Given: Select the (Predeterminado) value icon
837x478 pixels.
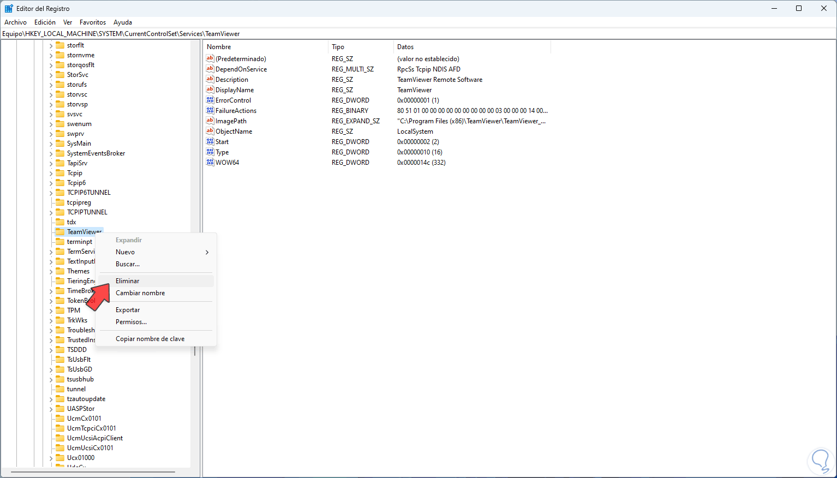Looking at the screenshot, I should [x=210, y=58].
